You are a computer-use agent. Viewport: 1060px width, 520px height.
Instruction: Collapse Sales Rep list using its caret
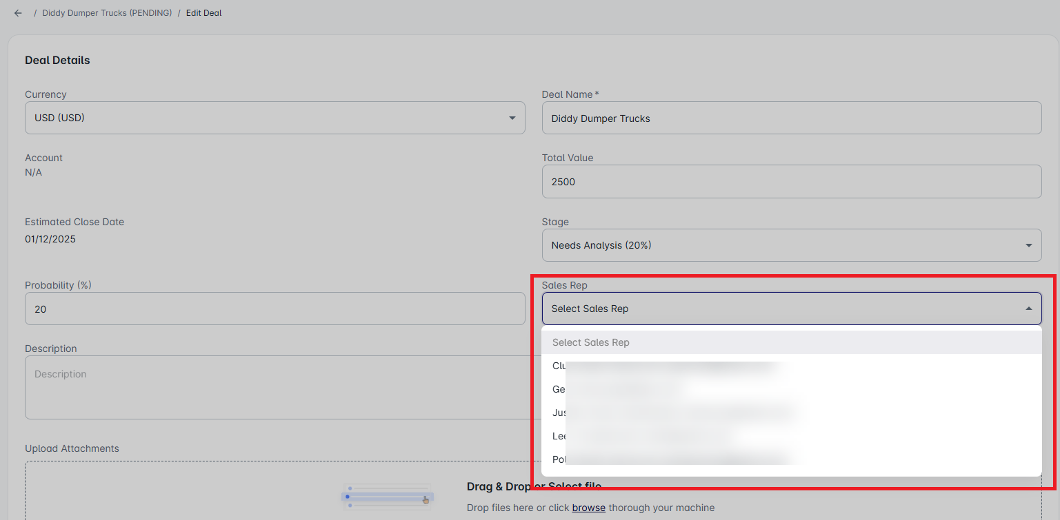(1028, 309)
